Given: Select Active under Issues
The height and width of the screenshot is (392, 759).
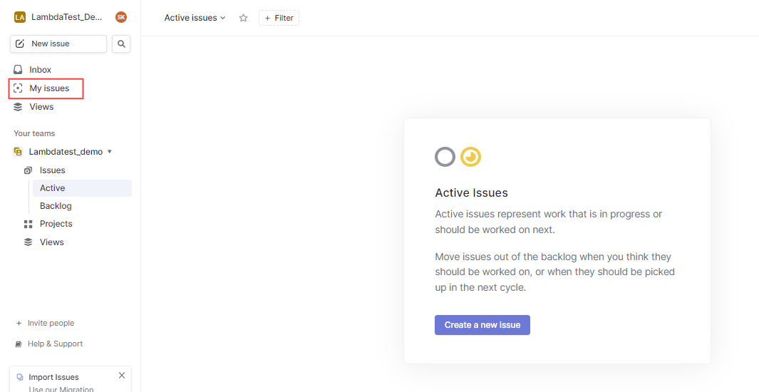Looking at the screenshot, I should (53, 188).
